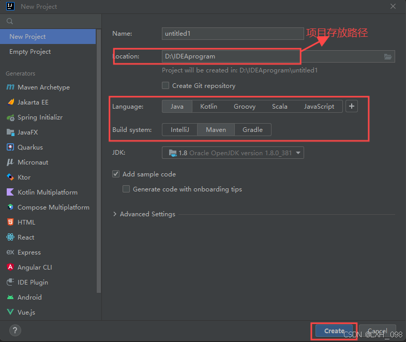Enable Generate code with onboarding tips
Screen dimensions: 406x342
126,189
